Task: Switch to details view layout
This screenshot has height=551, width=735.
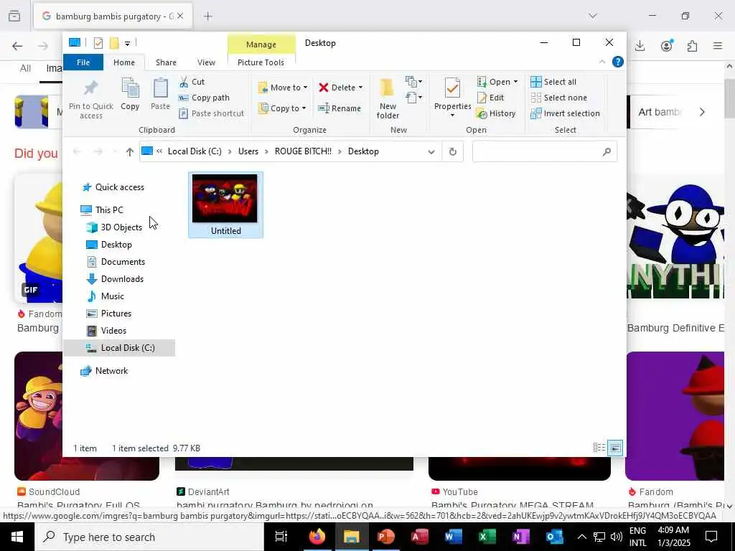Action: pos(599,448)
